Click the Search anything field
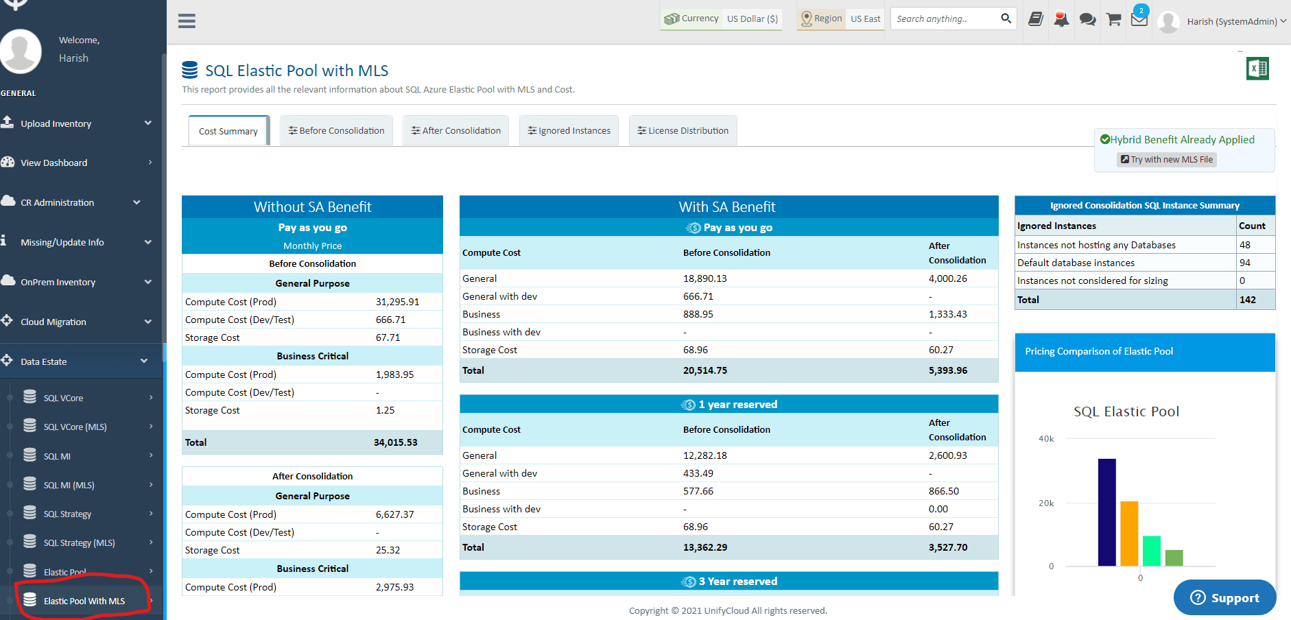This screenshot has width=1291, height=620. (x=945, y=19)
